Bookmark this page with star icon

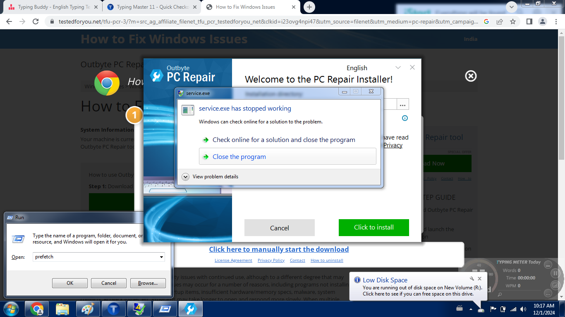[513, 21]
